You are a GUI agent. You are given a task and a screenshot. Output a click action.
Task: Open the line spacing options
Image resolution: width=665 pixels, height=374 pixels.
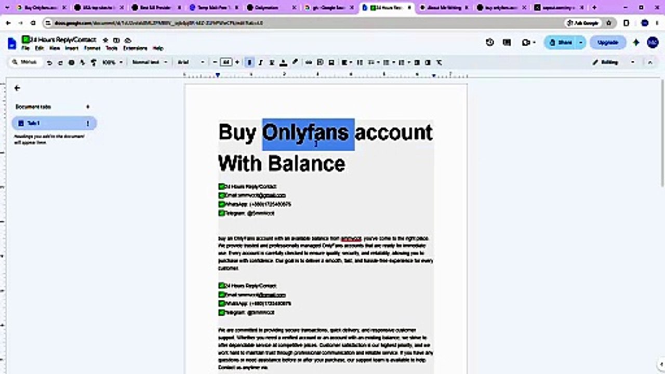coord(360,62)
